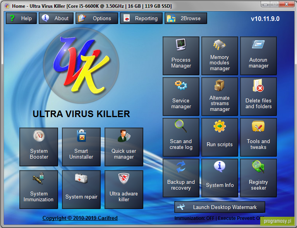The image size is (297, 228).
Task: Open Service manager gears icon
Action: point(181,85)
